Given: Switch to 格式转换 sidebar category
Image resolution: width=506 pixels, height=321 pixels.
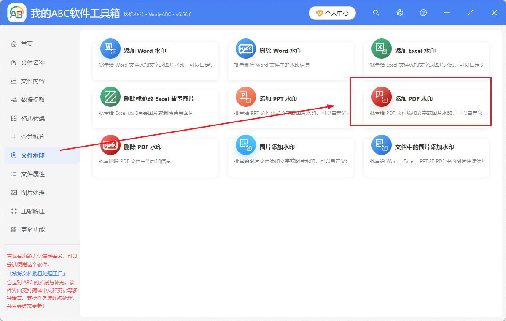Looking at the screenshot, I should point(30,118).
